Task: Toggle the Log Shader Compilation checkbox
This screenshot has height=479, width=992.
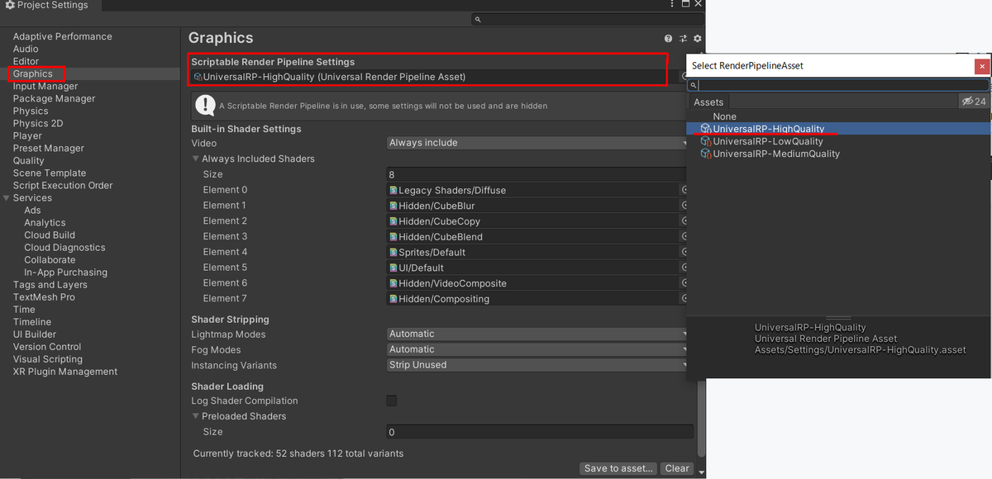Action: point(392,401)
